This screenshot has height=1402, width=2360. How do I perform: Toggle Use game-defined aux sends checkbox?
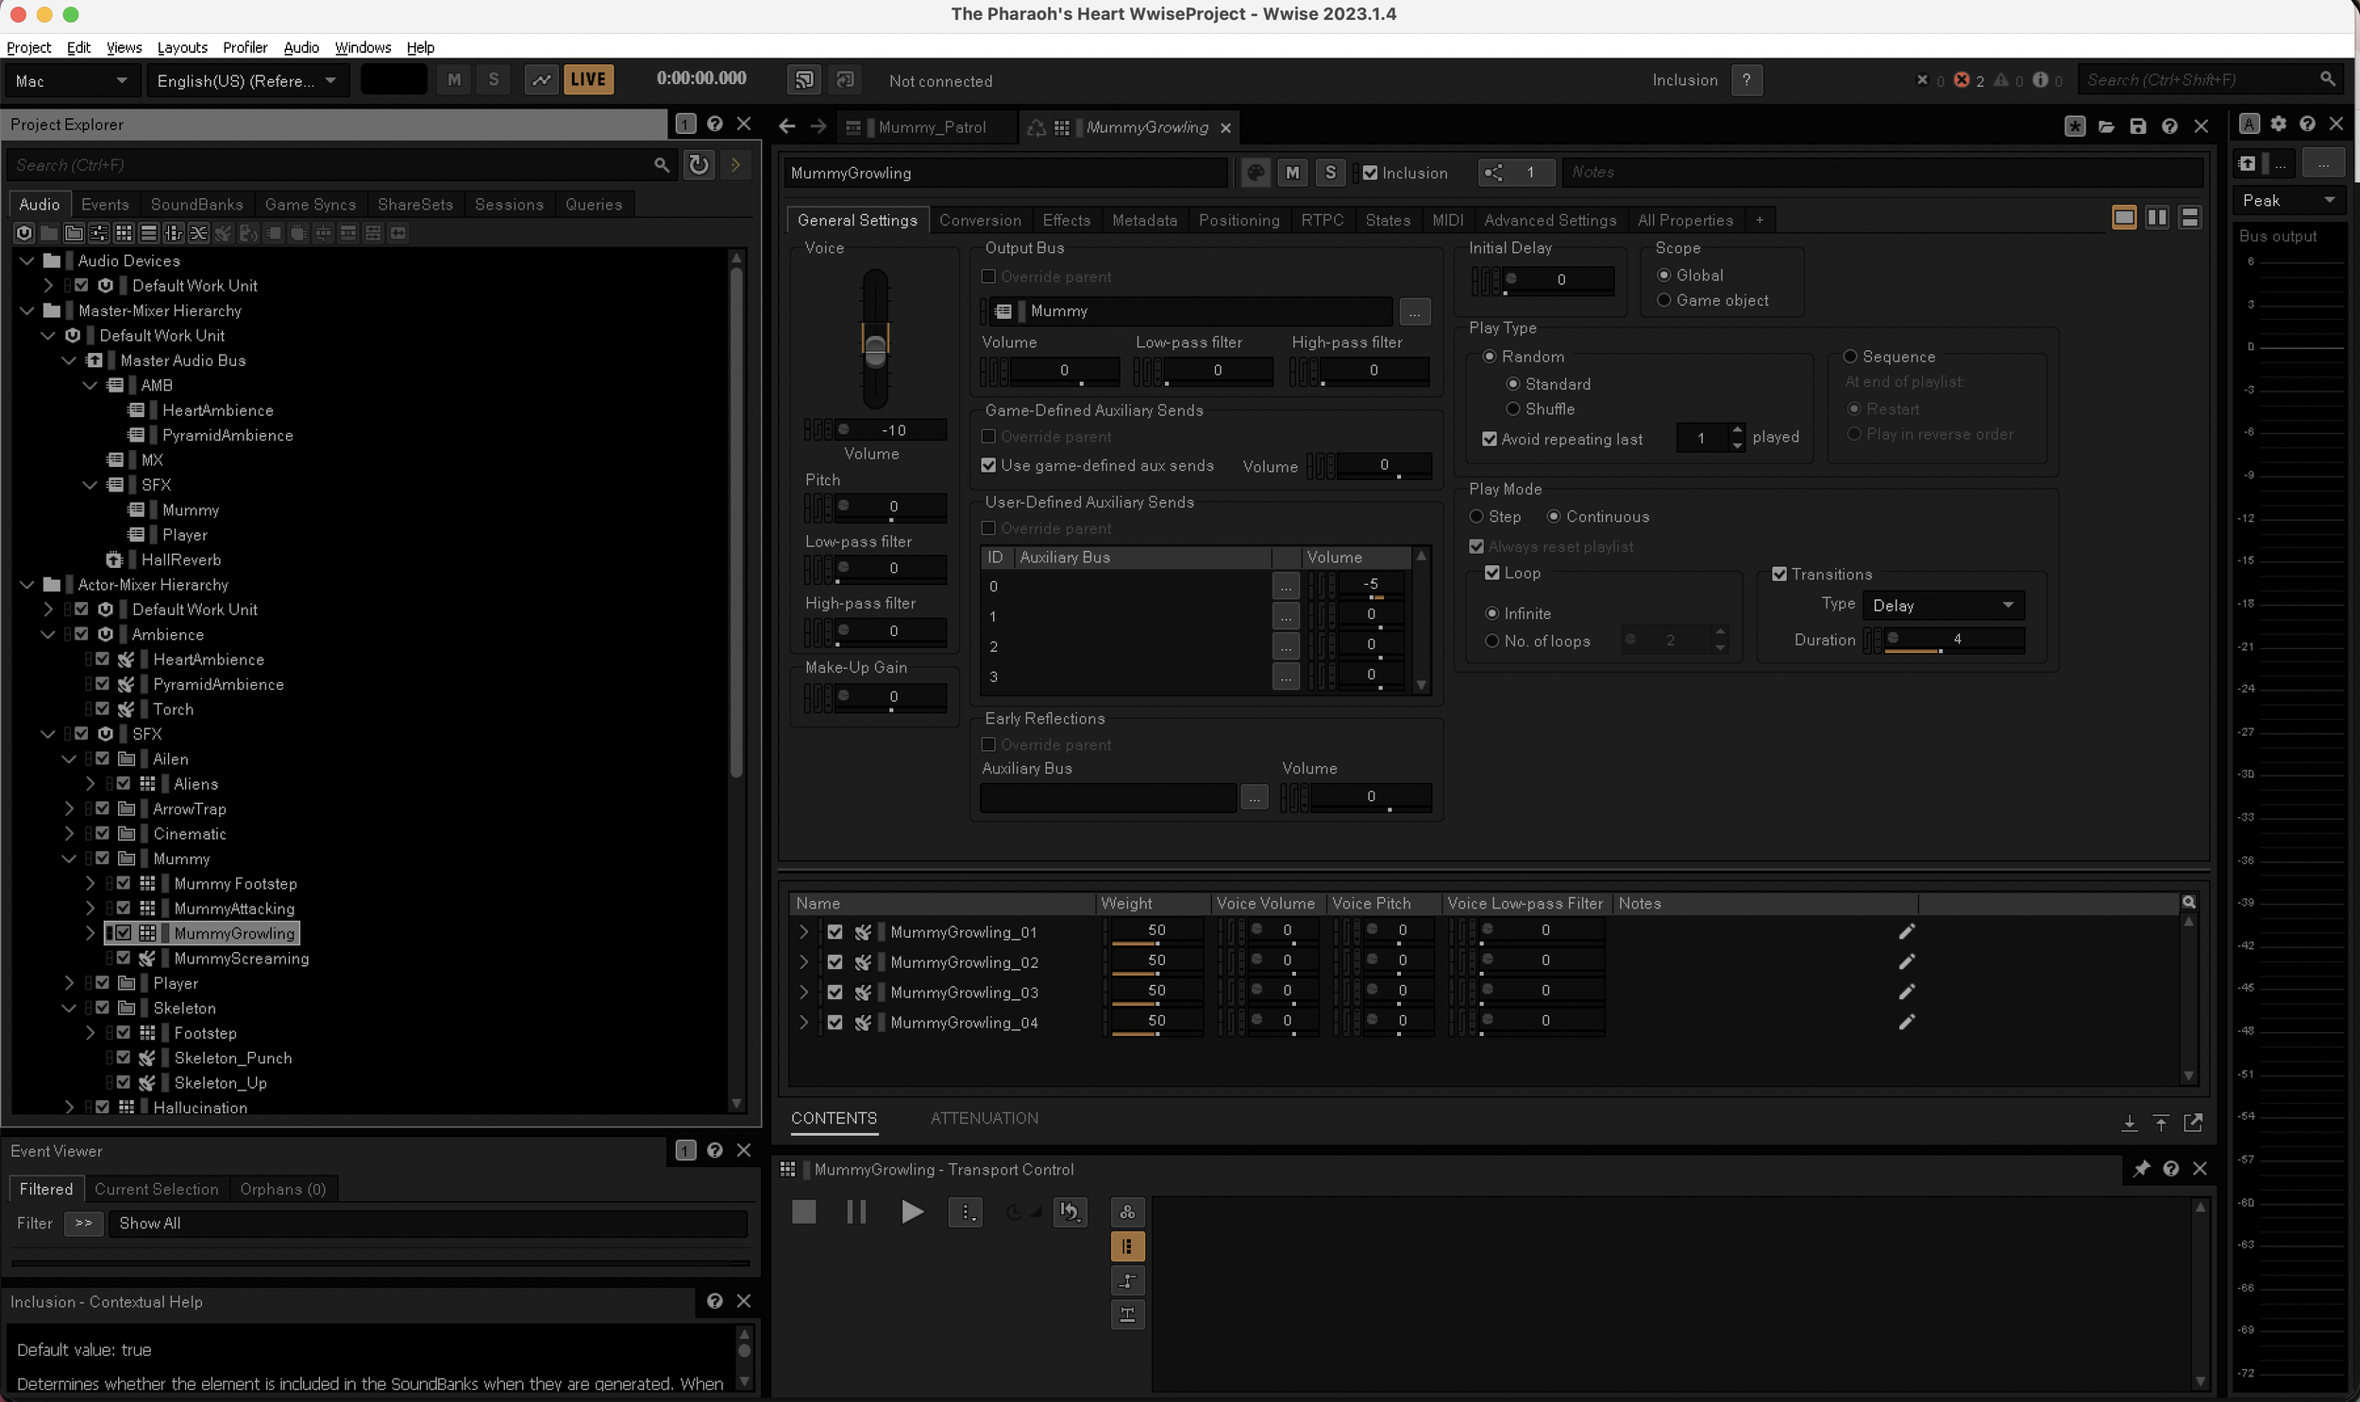[988, 466]
